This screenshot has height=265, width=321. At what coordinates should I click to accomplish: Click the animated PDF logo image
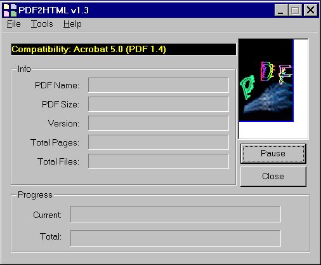click(x=273, y=89)
